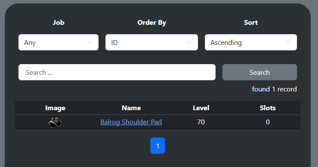Focus the Search text input field
This screenshot has width=318, height=167.
117,72
